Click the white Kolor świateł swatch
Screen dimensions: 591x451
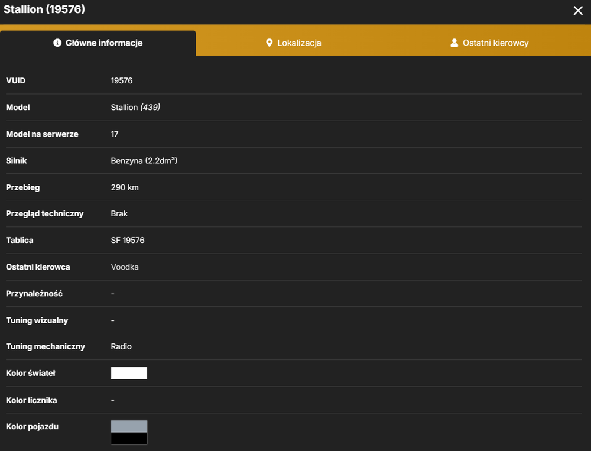[x=129, y=373]
